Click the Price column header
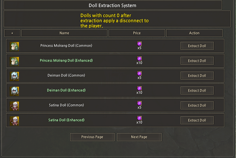This screenshot has height=158, width=236. coord(137,33)
